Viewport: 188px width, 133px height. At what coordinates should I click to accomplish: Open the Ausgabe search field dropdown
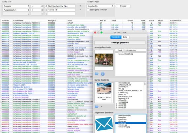pyautogui.click(x=16, y=6)
